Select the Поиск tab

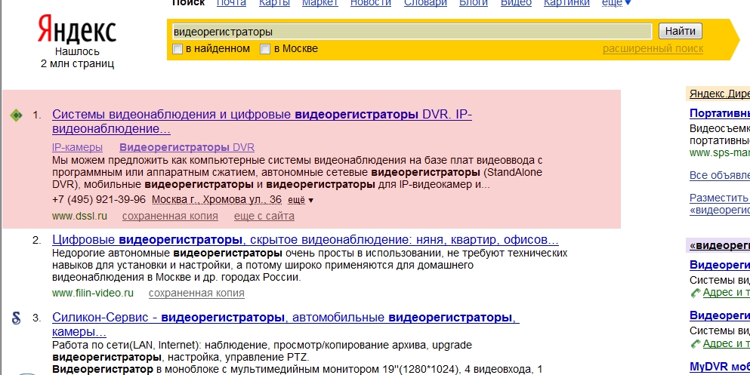189,3
